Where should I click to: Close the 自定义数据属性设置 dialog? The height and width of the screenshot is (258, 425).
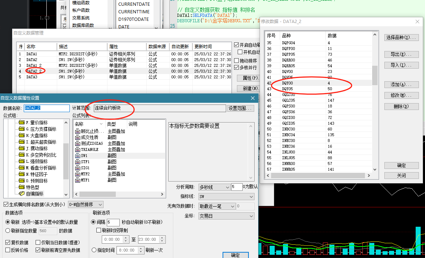click(253, 98)
